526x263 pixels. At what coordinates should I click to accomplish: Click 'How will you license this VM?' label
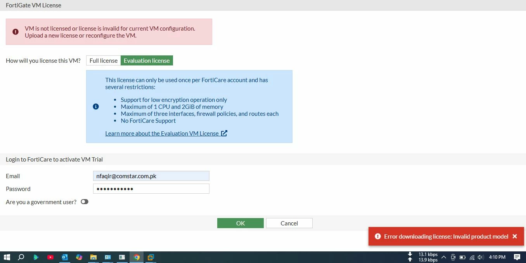click(43, 60)
